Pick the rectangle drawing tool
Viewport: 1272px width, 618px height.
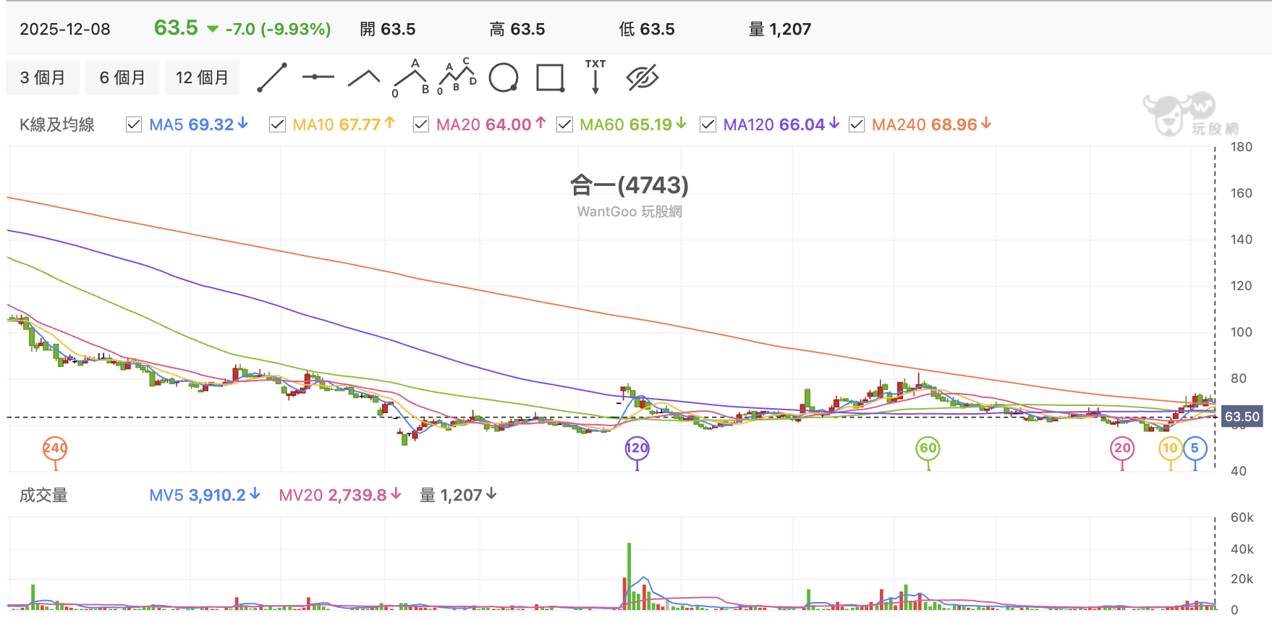click(551, 77)
